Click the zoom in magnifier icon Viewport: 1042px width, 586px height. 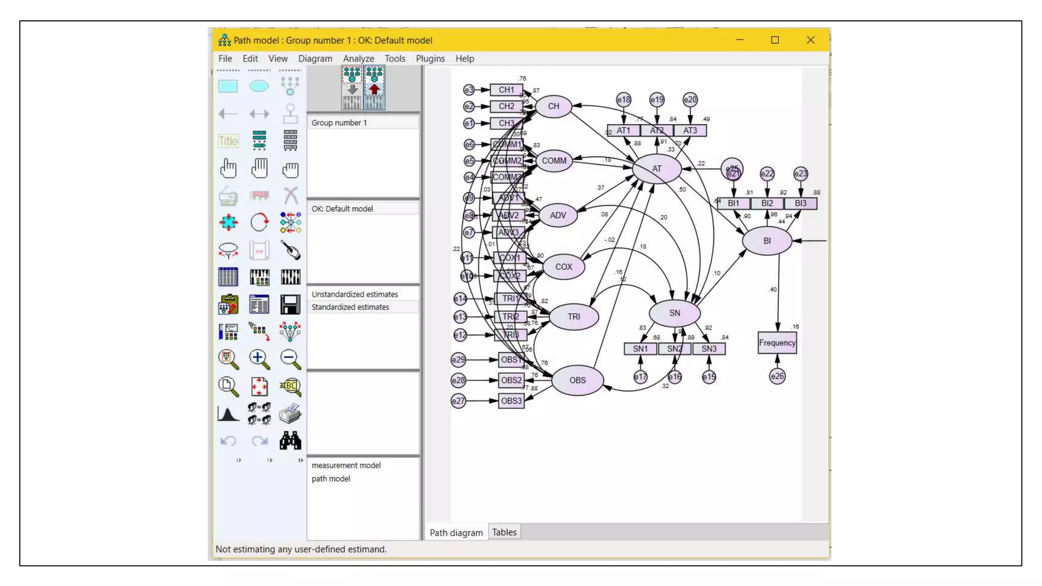pos(259,359)
